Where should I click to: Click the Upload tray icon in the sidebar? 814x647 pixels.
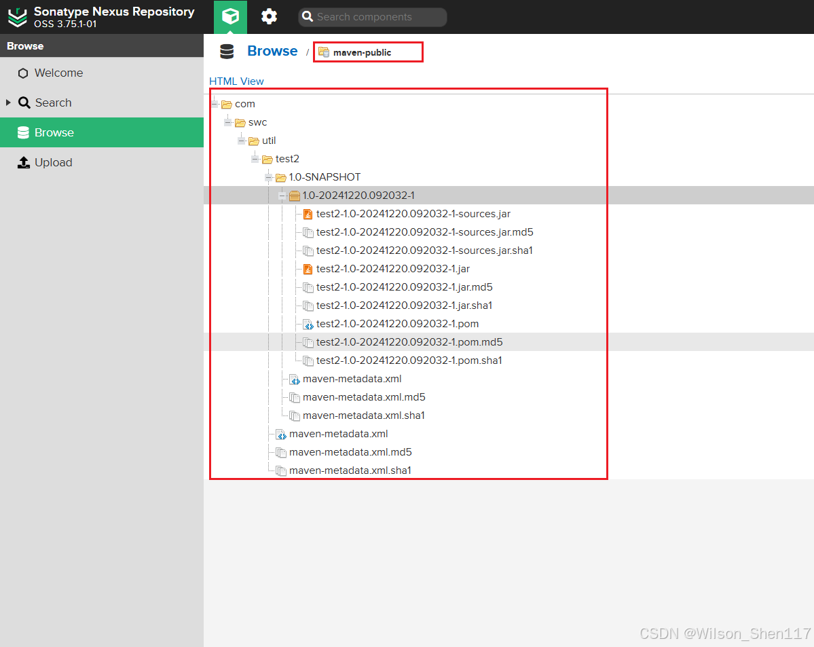click(23, 162)
